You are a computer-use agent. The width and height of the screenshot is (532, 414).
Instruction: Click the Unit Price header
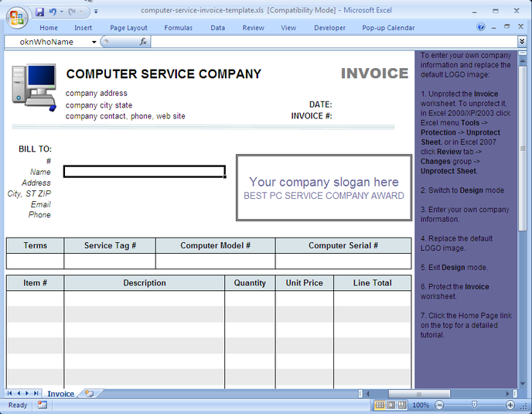click(305, 283)
